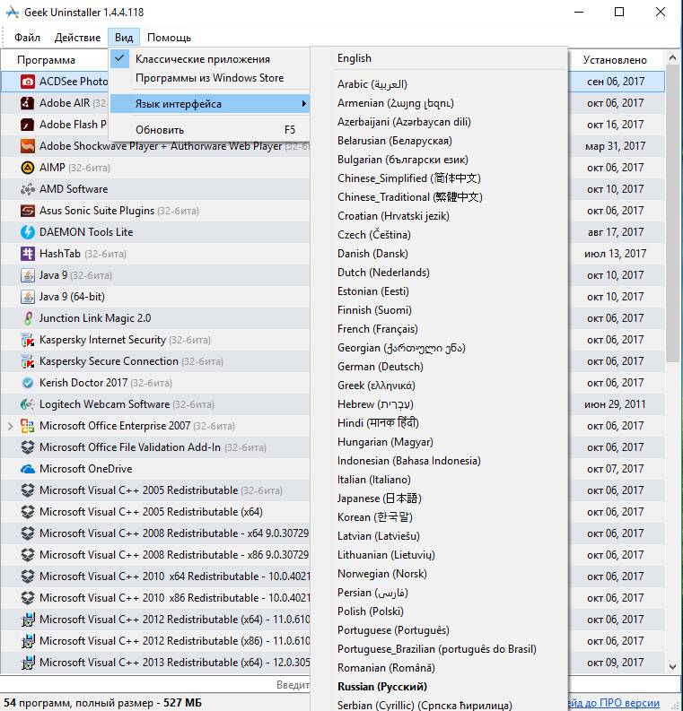The width and height of the screenshot is (683, 711).
Task: Click the DAEMON Tools Lite icon
Action: point(28,232)
